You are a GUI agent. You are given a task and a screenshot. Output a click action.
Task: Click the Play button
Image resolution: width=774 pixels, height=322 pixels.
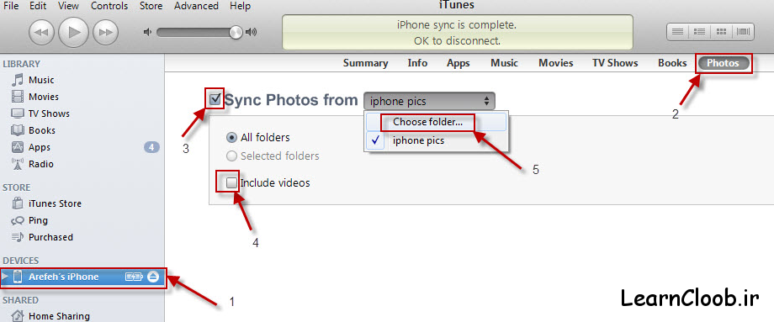coord(73,33)
